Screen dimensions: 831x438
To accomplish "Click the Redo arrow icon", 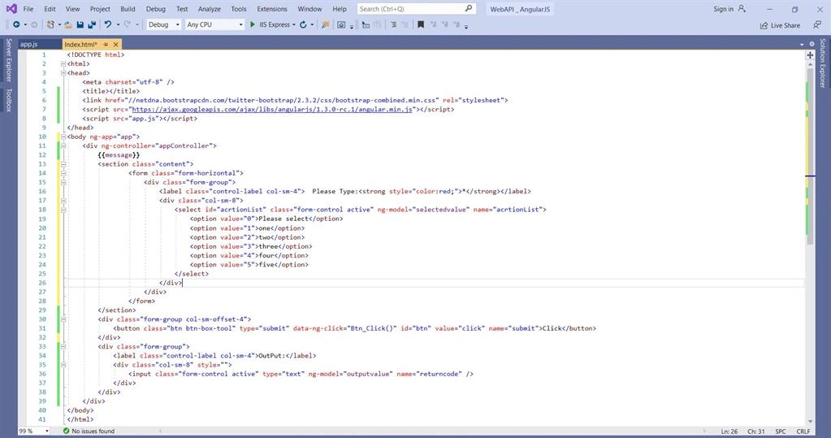I will tap(128, 25).
